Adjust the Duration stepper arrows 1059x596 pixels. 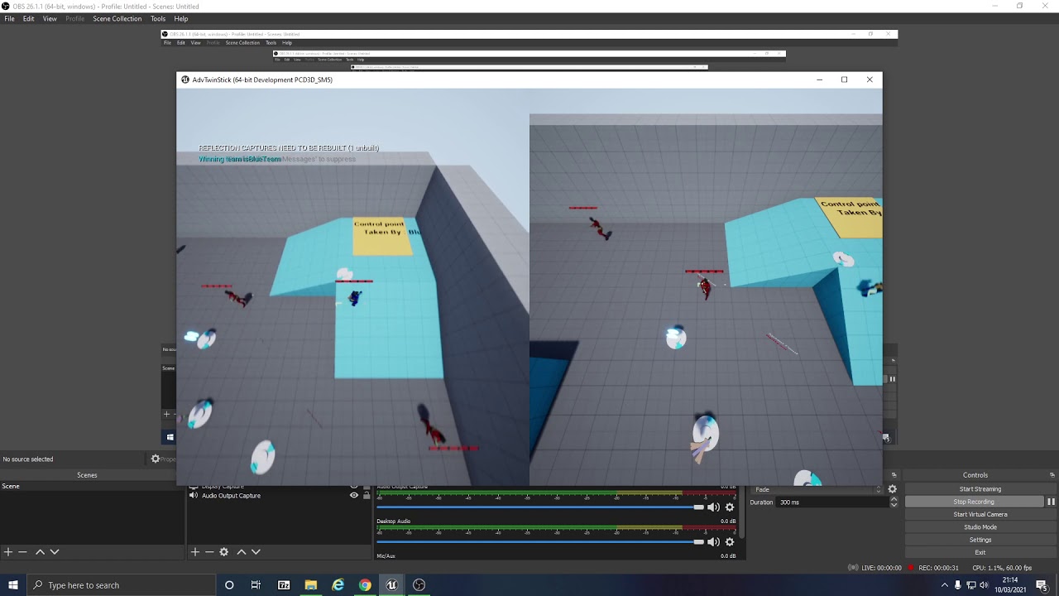[x=894, y=502]
